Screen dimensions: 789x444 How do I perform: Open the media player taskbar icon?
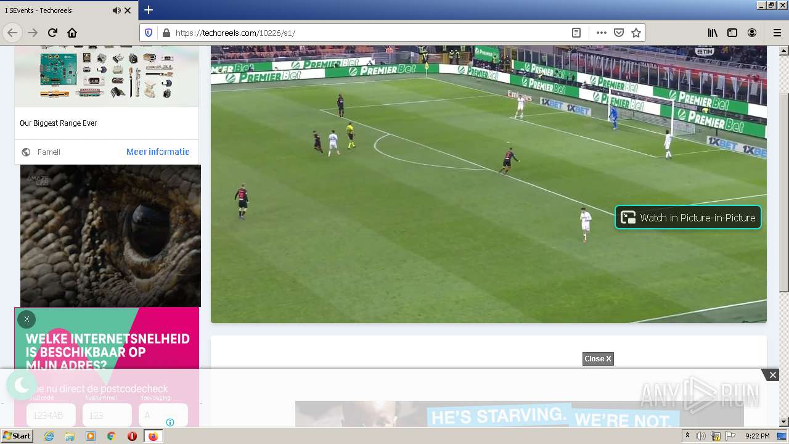pyautogui.click(x=91, y=436)
